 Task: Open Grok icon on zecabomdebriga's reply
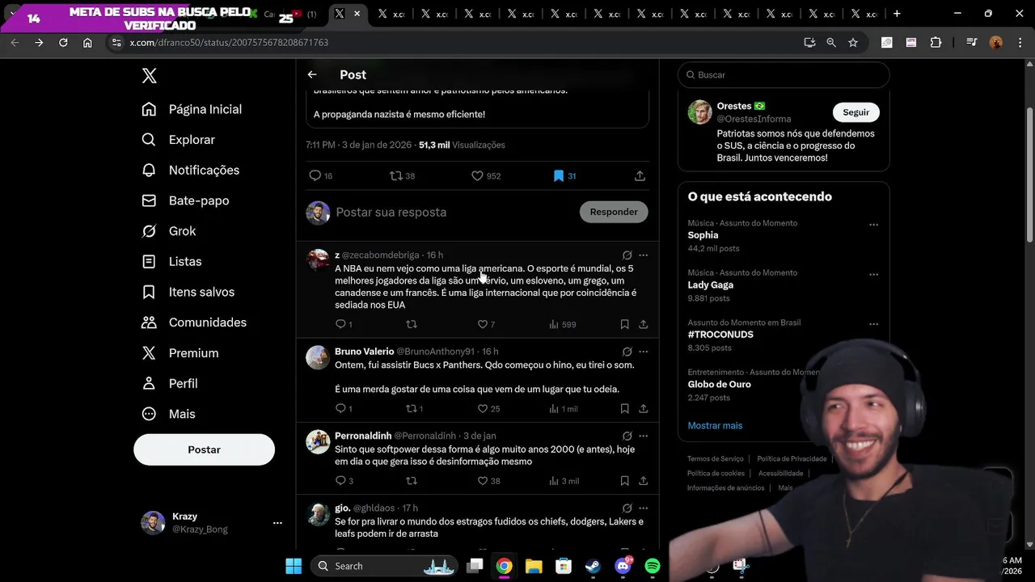(x=627, y=255)
